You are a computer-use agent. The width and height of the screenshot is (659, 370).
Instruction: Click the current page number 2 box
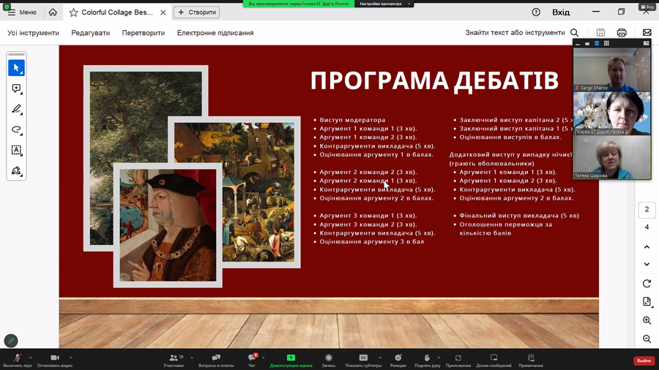(x=647, y=209)
